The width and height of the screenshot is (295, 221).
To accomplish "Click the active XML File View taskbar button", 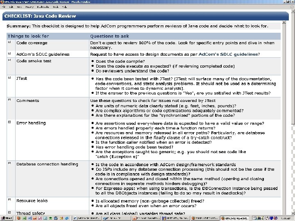I will 235,218.
